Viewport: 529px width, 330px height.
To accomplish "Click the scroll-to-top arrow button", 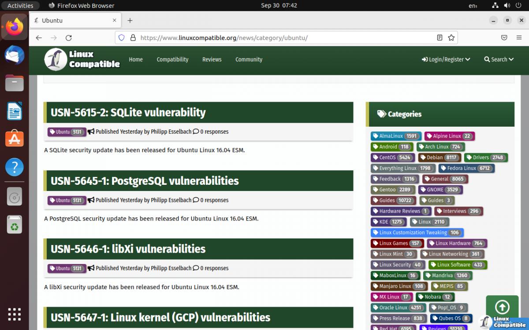I will (502, 307).
